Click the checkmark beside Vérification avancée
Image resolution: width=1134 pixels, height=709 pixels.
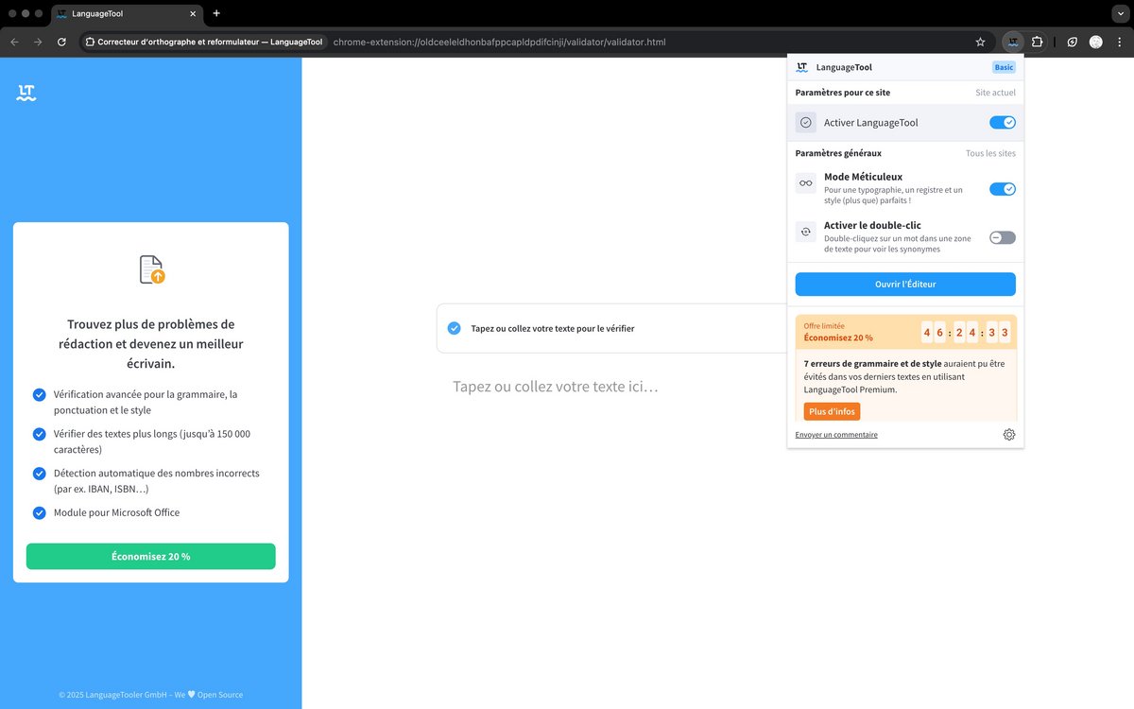(x=39, y=394)
